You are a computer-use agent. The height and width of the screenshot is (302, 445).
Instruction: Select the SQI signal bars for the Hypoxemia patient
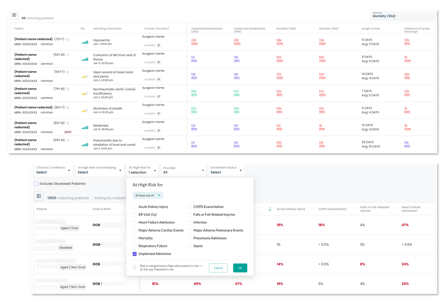(x=85, y=42)
